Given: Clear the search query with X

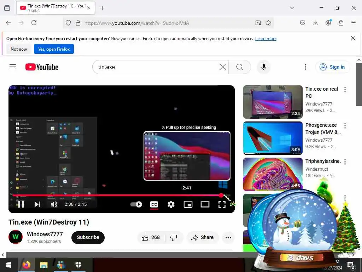Looking at the screenshot, I should click(223, 67).
